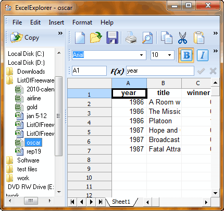The width and height of the screenshot is (224, 211).
Task: Open the Help menu
Action: (107, 22)
